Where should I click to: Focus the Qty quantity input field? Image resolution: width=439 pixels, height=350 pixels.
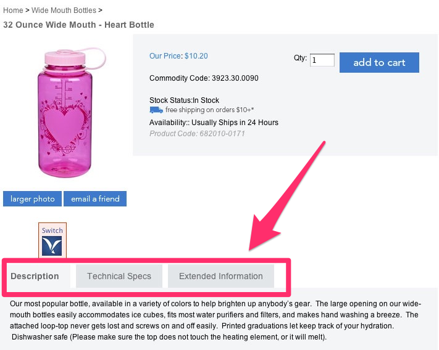(322, 60)
